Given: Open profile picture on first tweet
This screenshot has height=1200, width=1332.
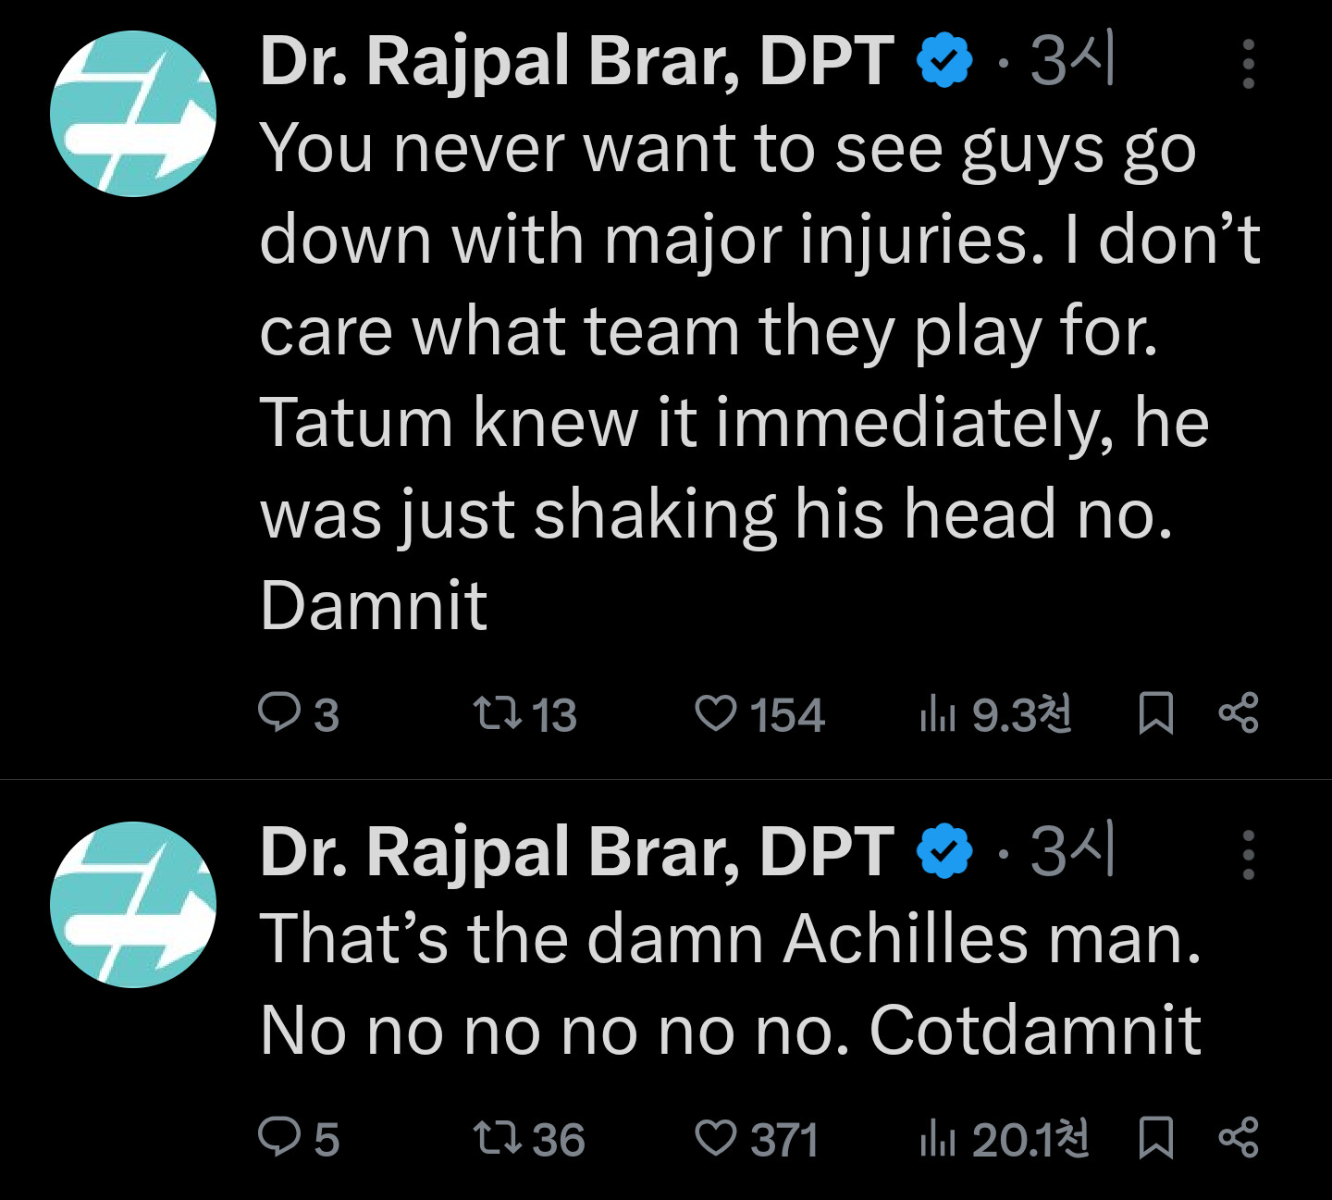Looking at the screenshot, I should [x=133, y=114].
